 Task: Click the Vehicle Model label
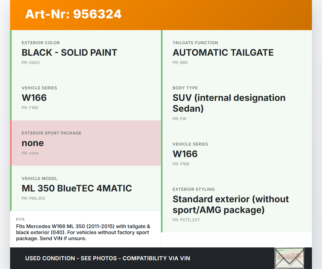(x=39, y=178)
